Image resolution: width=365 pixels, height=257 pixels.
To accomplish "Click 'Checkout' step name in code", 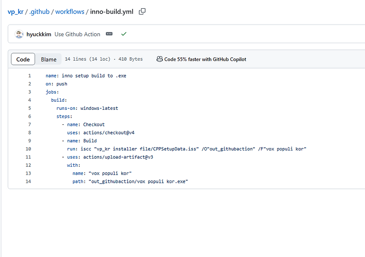I will pos(94,125).
